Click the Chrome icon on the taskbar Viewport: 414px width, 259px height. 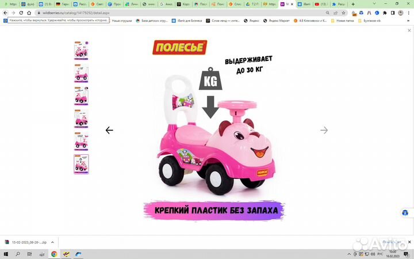coord(54,254)
